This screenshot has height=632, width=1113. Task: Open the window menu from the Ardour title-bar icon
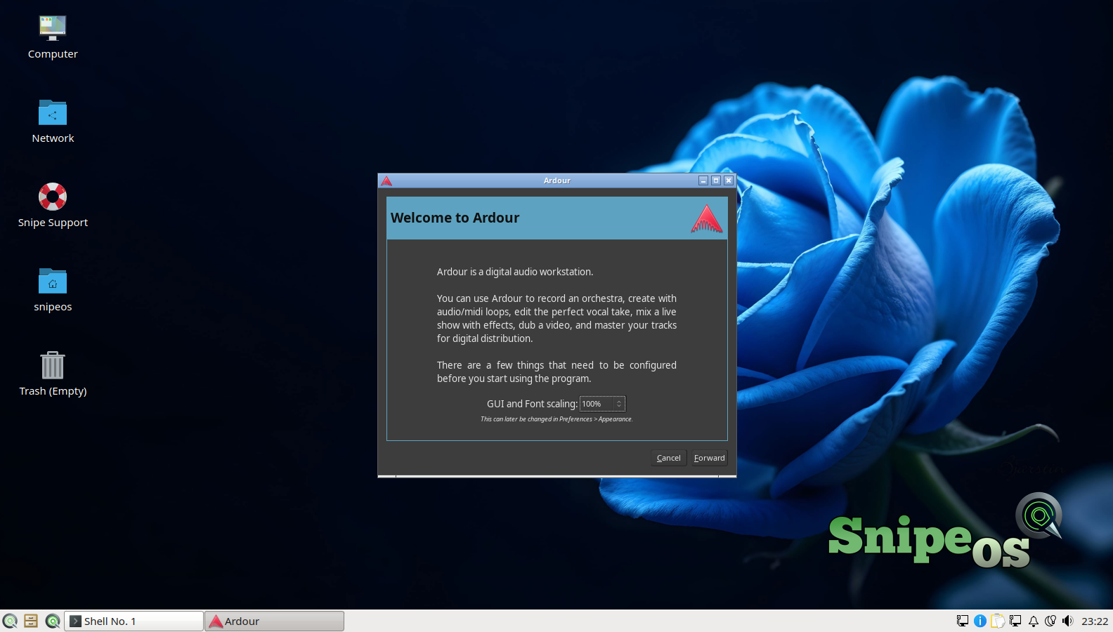point(386,180)
